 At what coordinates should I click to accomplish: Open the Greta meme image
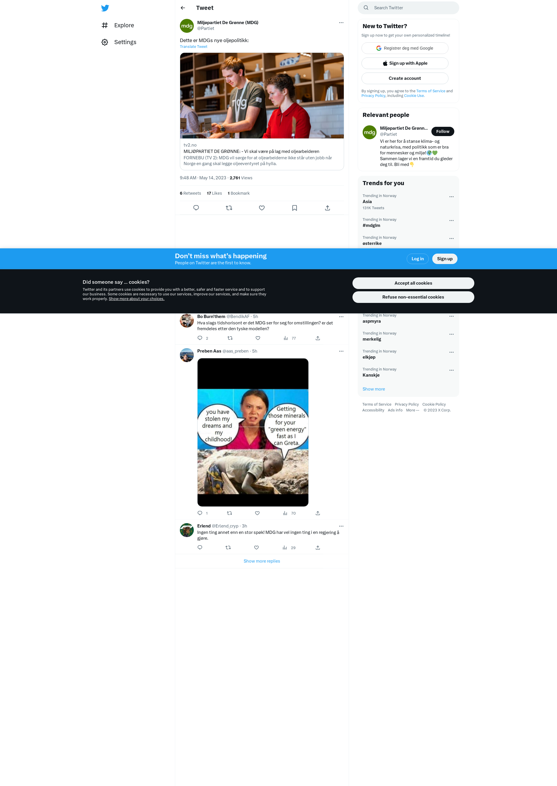point(253,432)
